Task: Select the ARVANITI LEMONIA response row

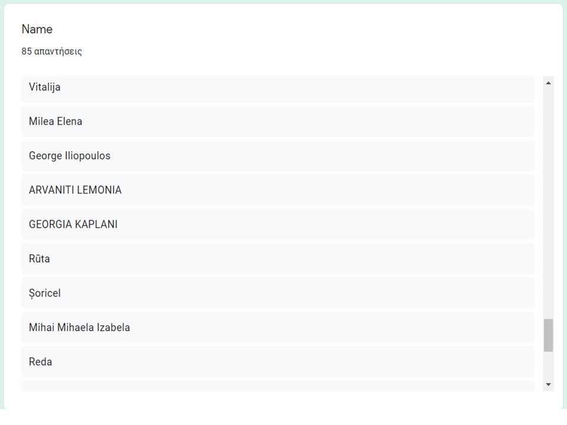Action: (278, 190)
